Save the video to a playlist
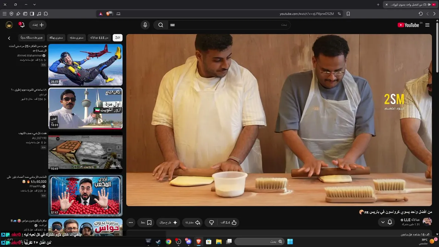 [146, 223]
